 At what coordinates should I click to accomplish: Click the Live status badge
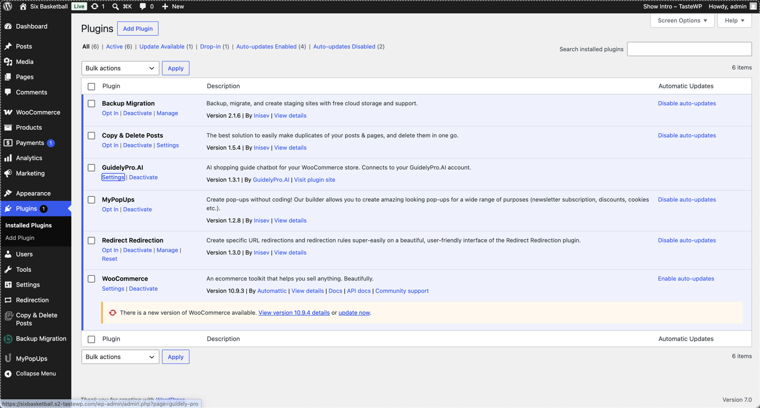tap(79, 7)
